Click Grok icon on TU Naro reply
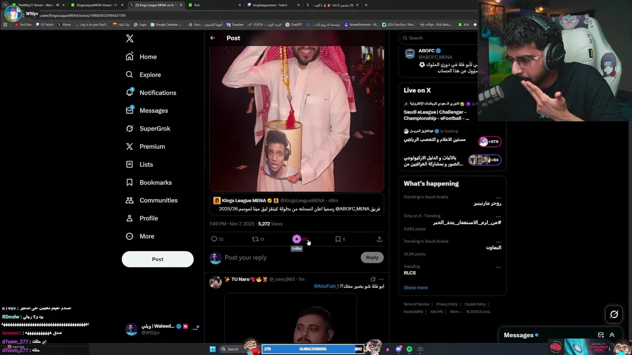This screenshot has height=355, width=632. 373,279
